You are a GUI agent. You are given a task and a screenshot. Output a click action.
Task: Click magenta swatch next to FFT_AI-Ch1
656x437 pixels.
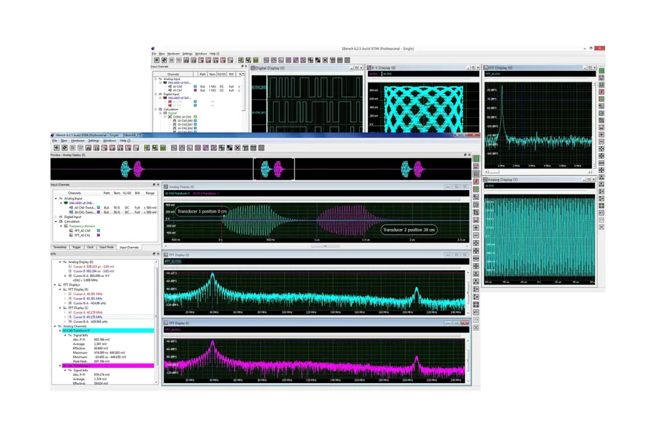point(99,235)
